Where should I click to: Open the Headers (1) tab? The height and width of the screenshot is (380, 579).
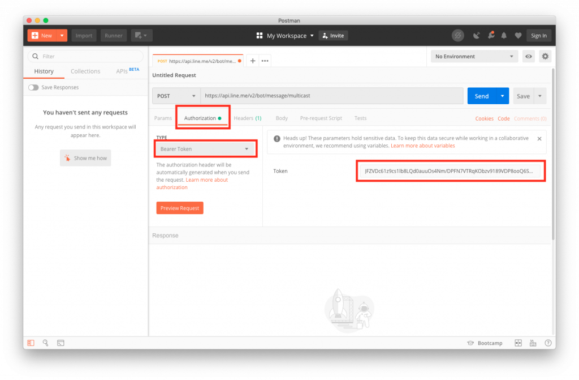(248, 118)
